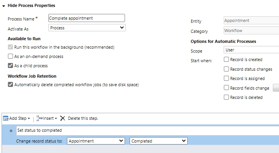Image resolution: width=279 pixels, height=153 pixels.
Task: Enable As an on-demand process checkbox
Action: [x=10, y=56]
